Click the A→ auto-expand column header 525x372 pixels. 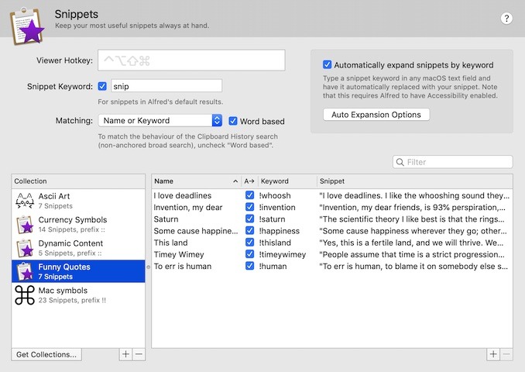(x=249, y=181)
